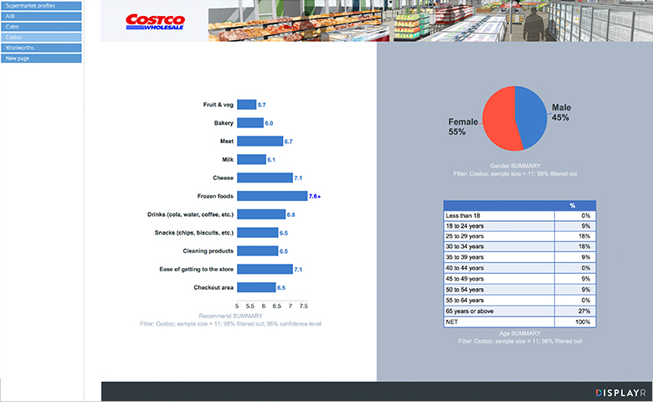This screenshot has height=402, width=653.
Task: Click the 100% NET value cell
Action: coord(575,322)
